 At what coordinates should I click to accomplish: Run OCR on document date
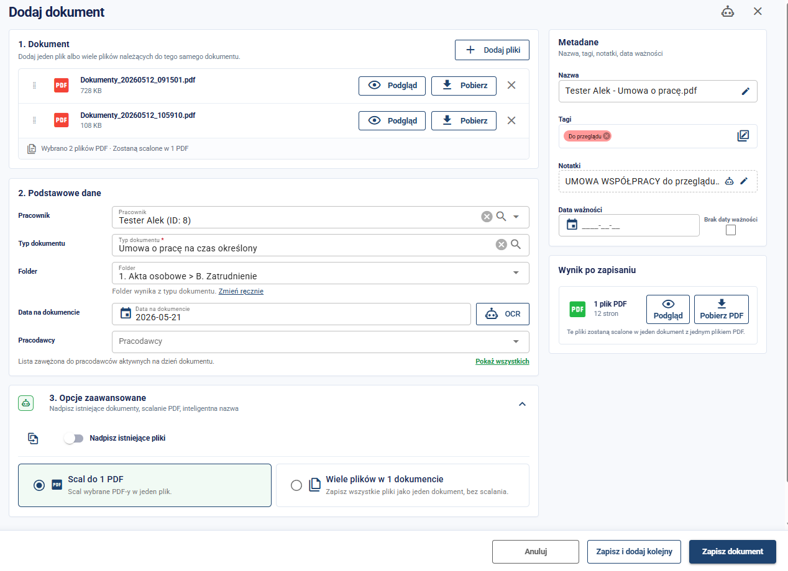503,314
